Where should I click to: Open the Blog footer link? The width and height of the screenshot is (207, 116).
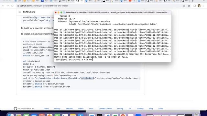(151, 109)
